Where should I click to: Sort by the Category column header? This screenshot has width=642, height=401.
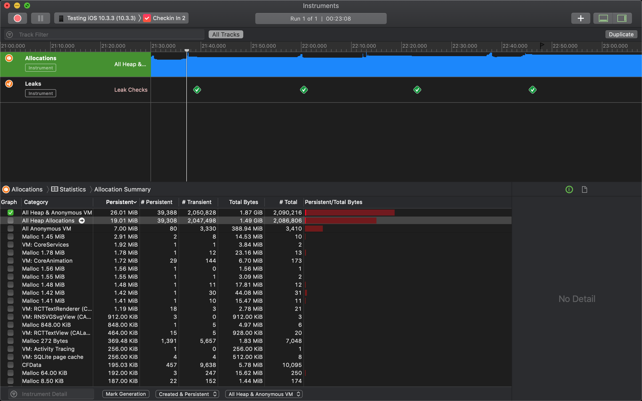pyautogui.click(x=57, y=202)
